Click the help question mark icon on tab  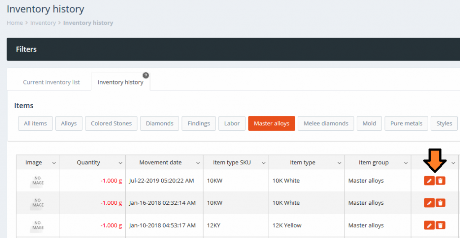(146, 75)
